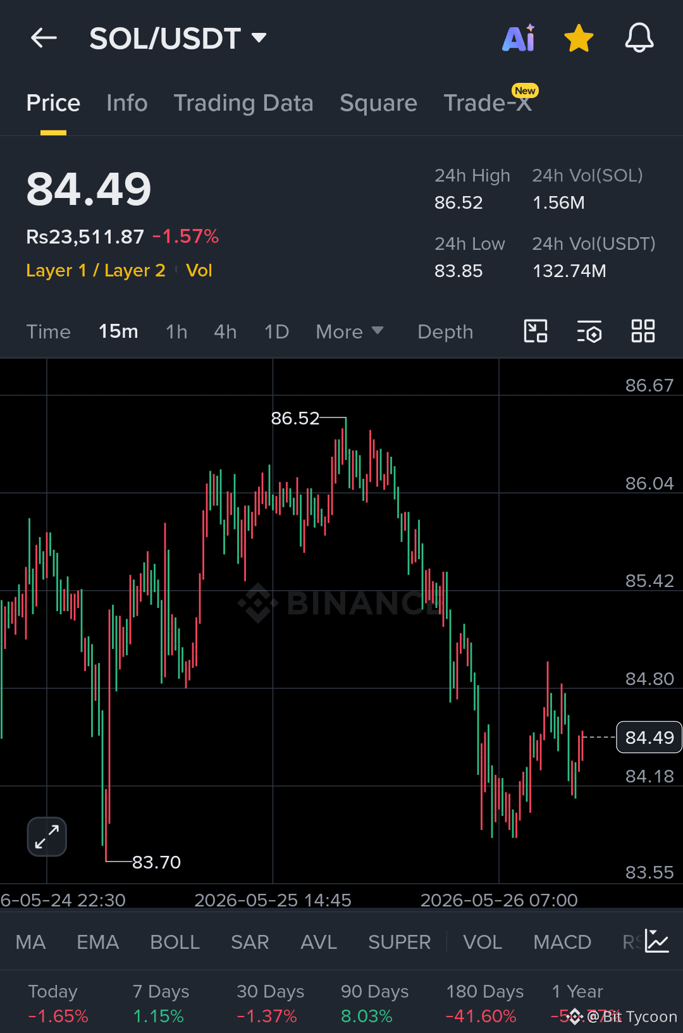The image size is (683, 1033).
Task: Tap the 86.52 high marker on chart
Action: coord(295,418)
